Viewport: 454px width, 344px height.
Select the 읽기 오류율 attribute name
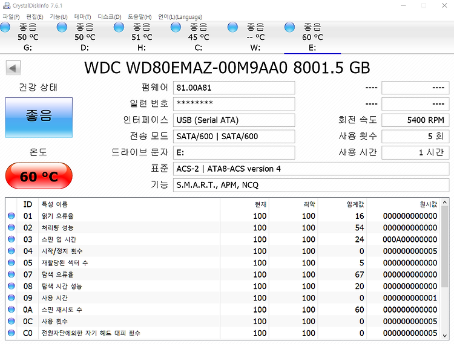tap(58, 216)
